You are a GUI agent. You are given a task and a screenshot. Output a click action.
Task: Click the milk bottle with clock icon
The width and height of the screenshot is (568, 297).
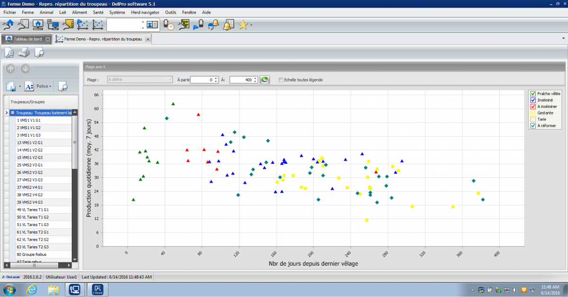point(169,25)
